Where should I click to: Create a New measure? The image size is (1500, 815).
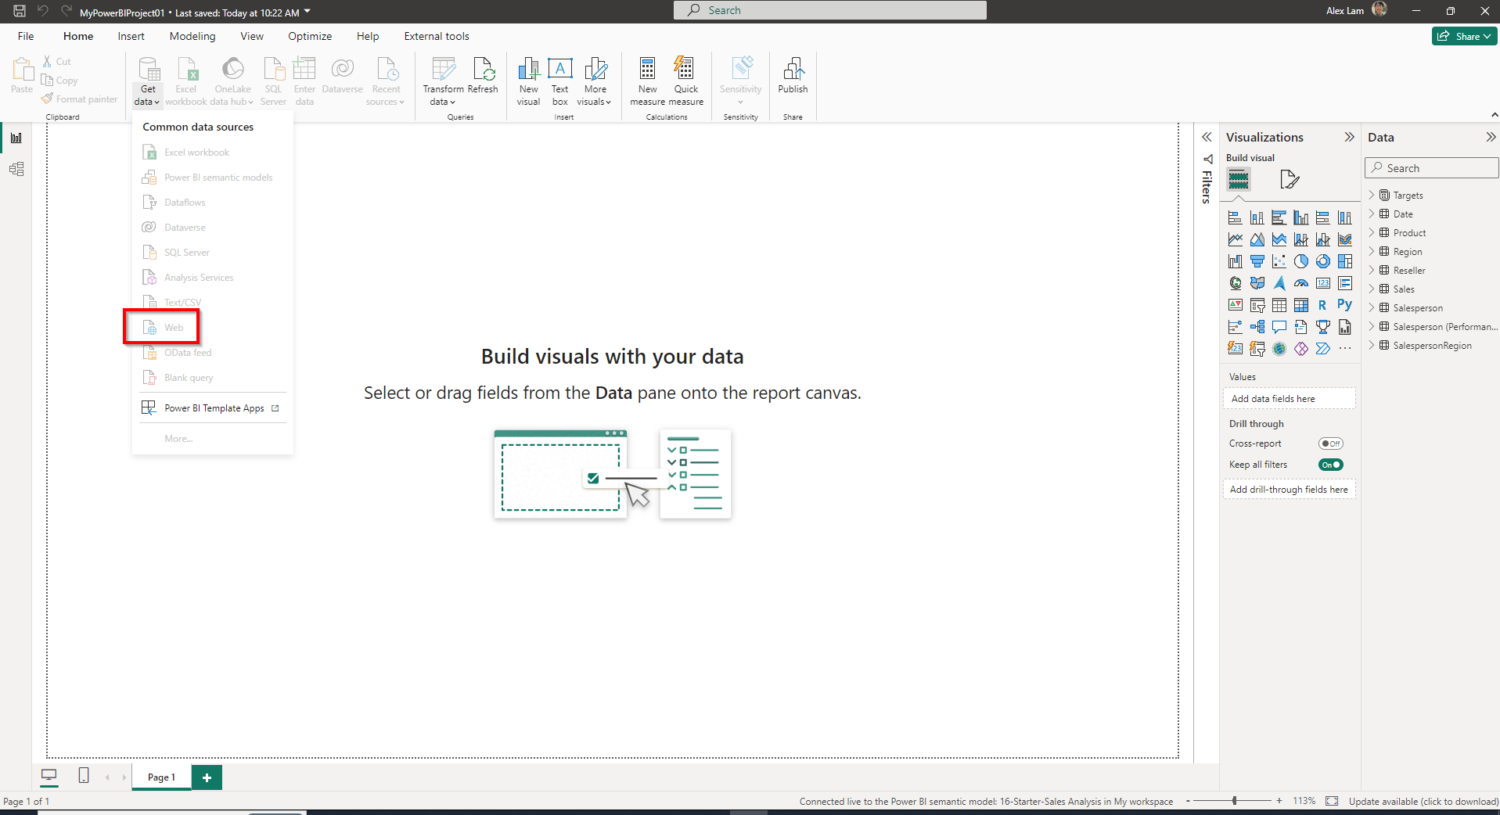point(648,81)
